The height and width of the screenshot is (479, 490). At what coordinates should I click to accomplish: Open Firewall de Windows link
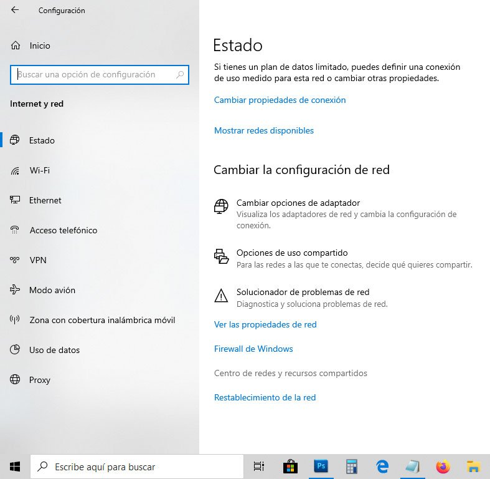click(x=253, y=349)
